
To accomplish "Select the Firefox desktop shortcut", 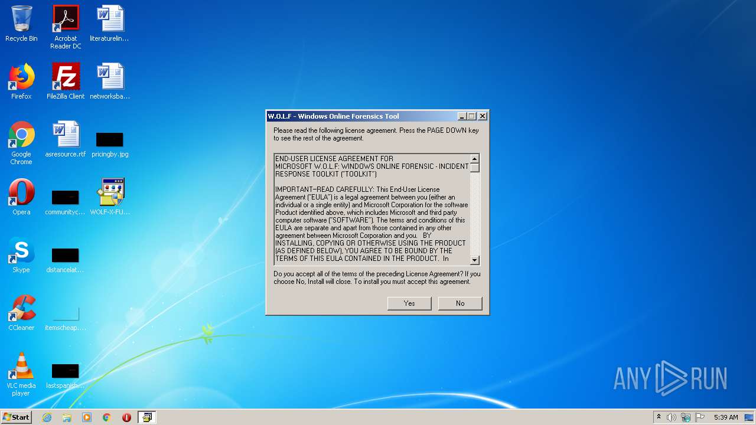I will pyautogui.click(x=21, y=81).
